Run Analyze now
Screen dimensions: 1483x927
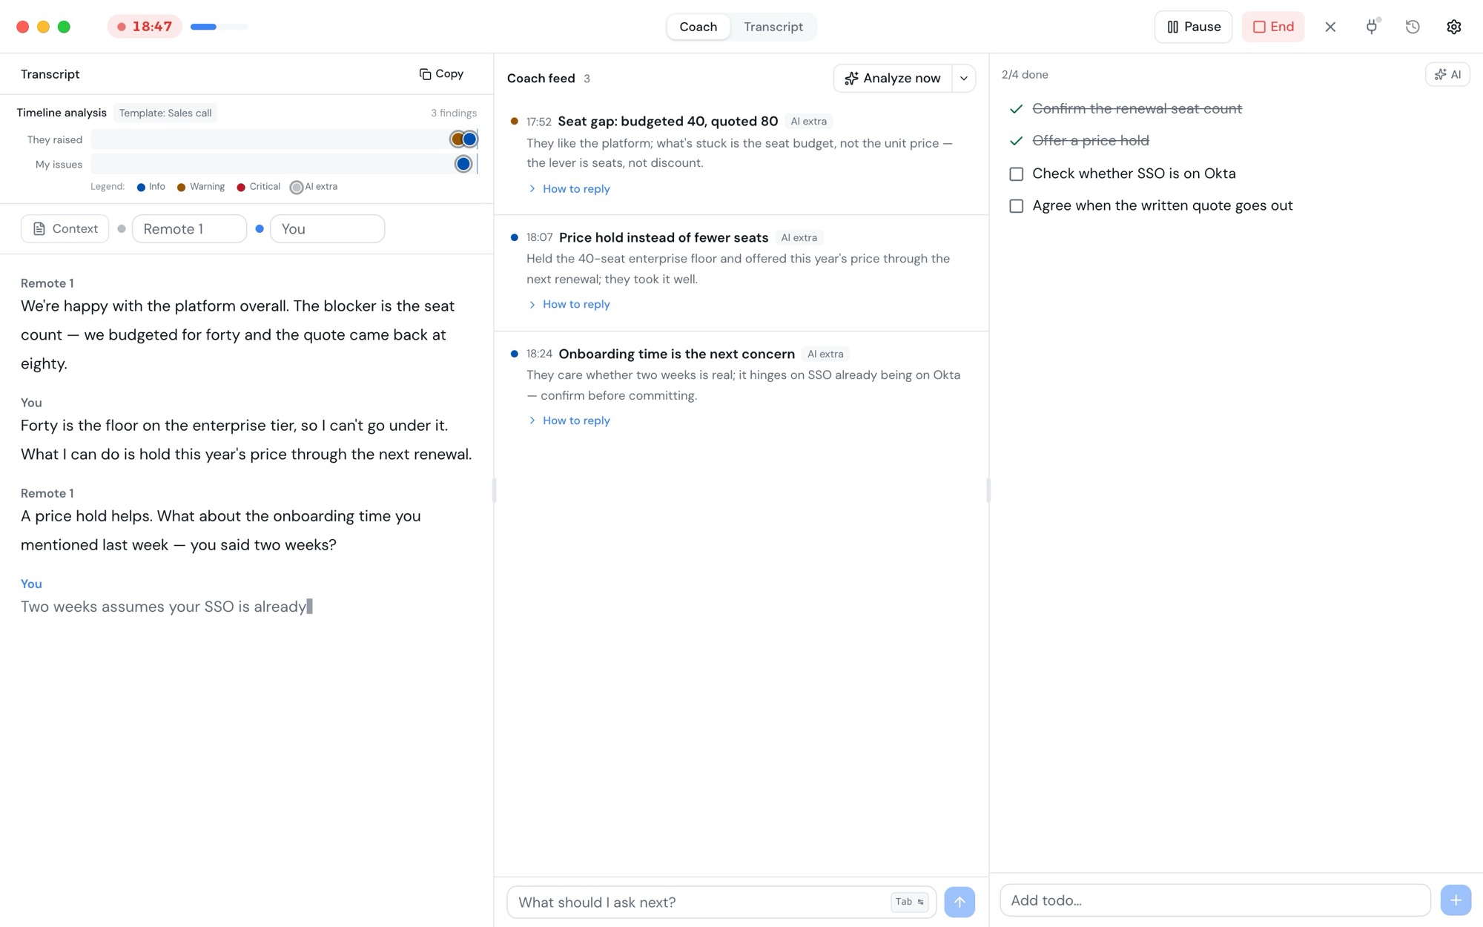click(893, 78)
